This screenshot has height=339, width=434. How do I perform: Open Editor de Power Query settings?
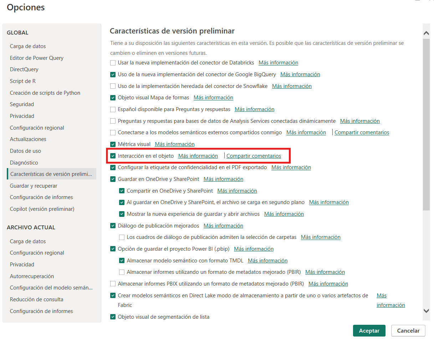[36, 58]
